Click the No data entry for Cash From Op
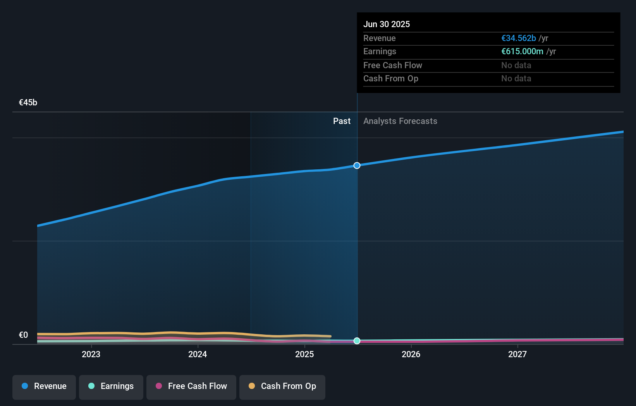The height and width of the screenshot is (406, 636). pyautogui.click(x=516, y=79)
